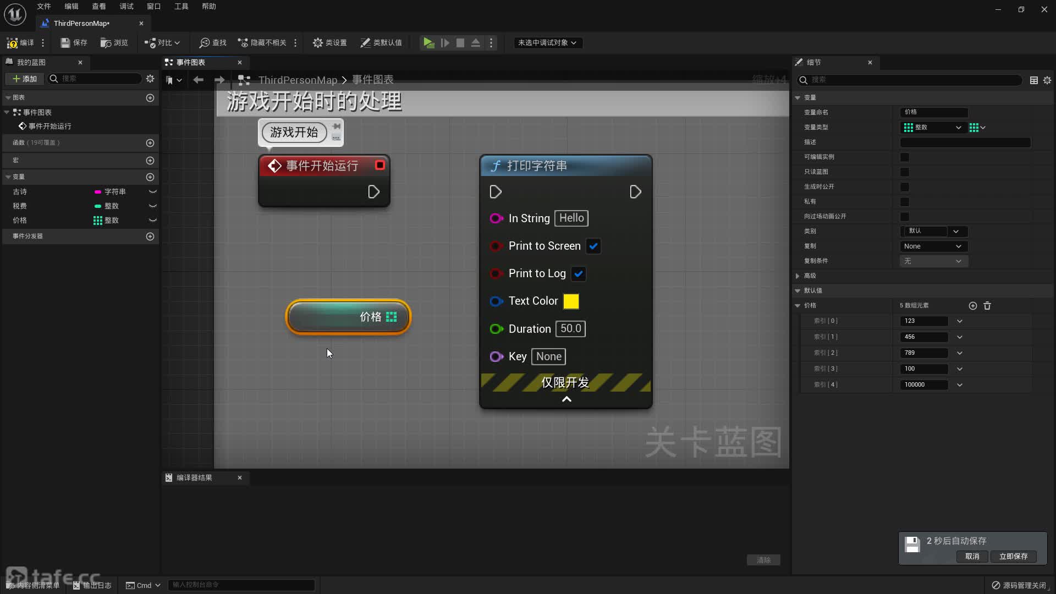Click Save Now (立即保存) button

(x=1013, y=556)
